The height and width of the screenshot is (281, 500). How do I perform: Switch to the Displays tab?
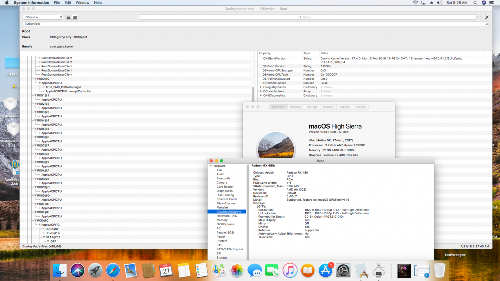pos(296,107)
